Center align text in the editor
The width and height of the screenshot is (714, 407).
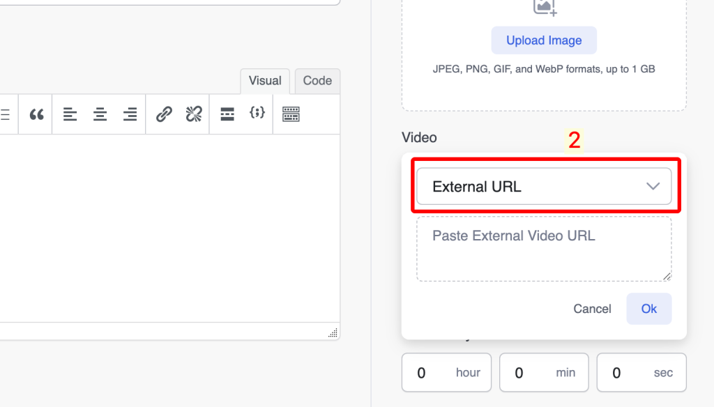coord(100,114)
